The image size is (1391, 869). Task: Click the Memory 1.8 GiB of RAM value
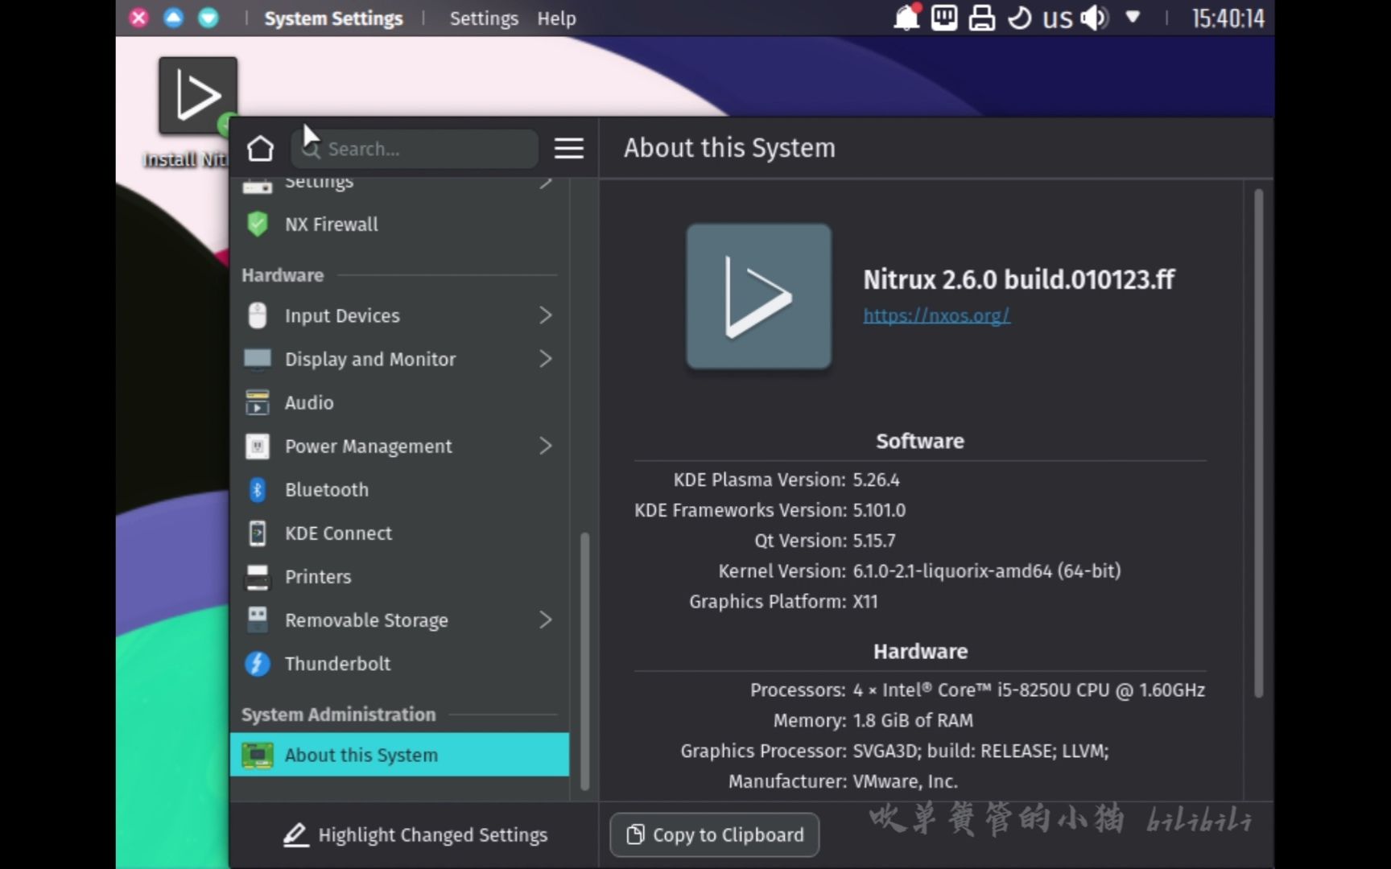click(x=913, y=720)
